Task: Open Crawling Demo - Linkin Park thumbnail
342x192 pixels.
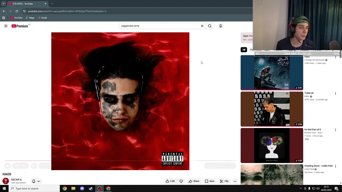Action: point(272,174)
